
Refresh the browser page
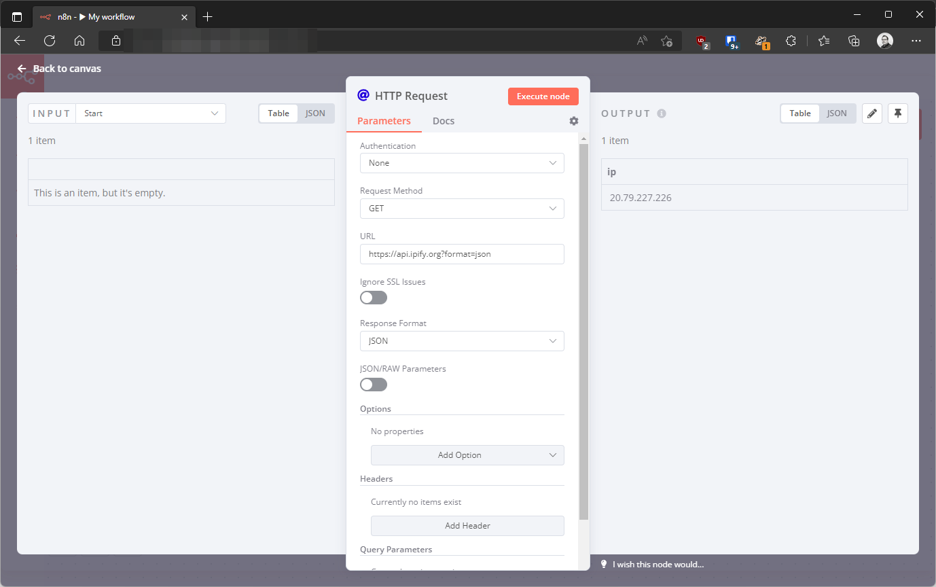click(x=50, y=41)
